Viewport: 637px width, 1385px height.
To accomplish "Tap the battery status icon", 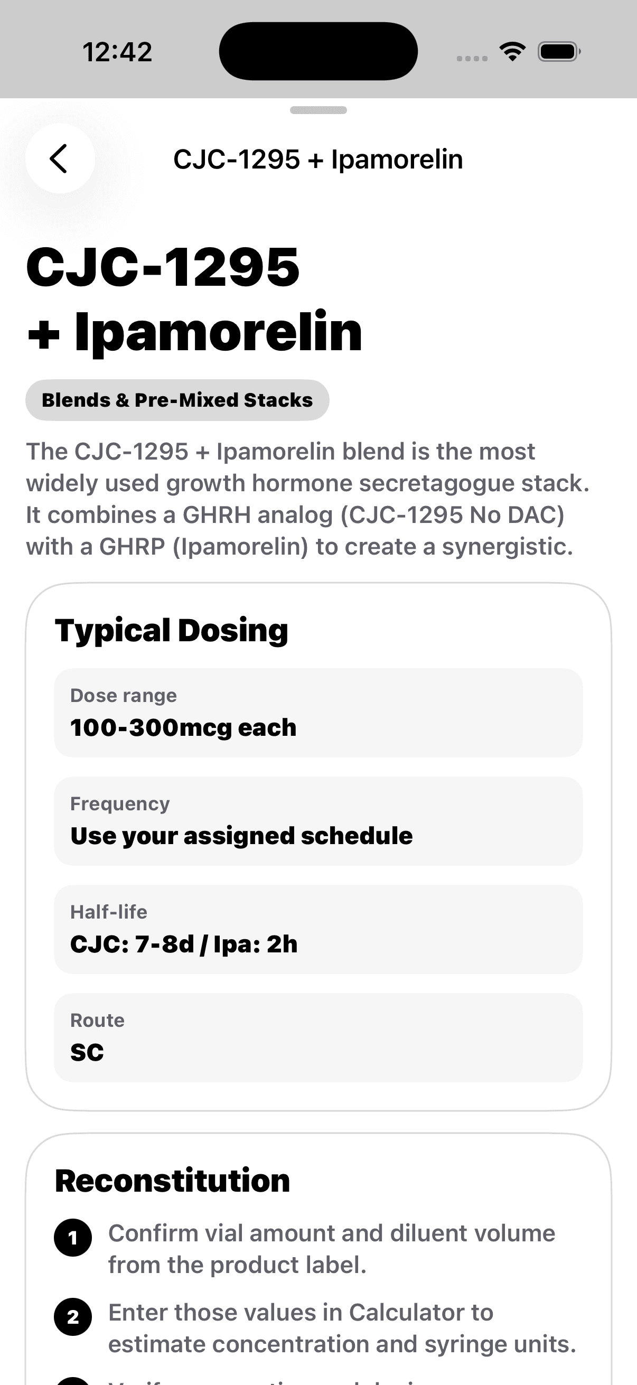I will pos(559,52).
